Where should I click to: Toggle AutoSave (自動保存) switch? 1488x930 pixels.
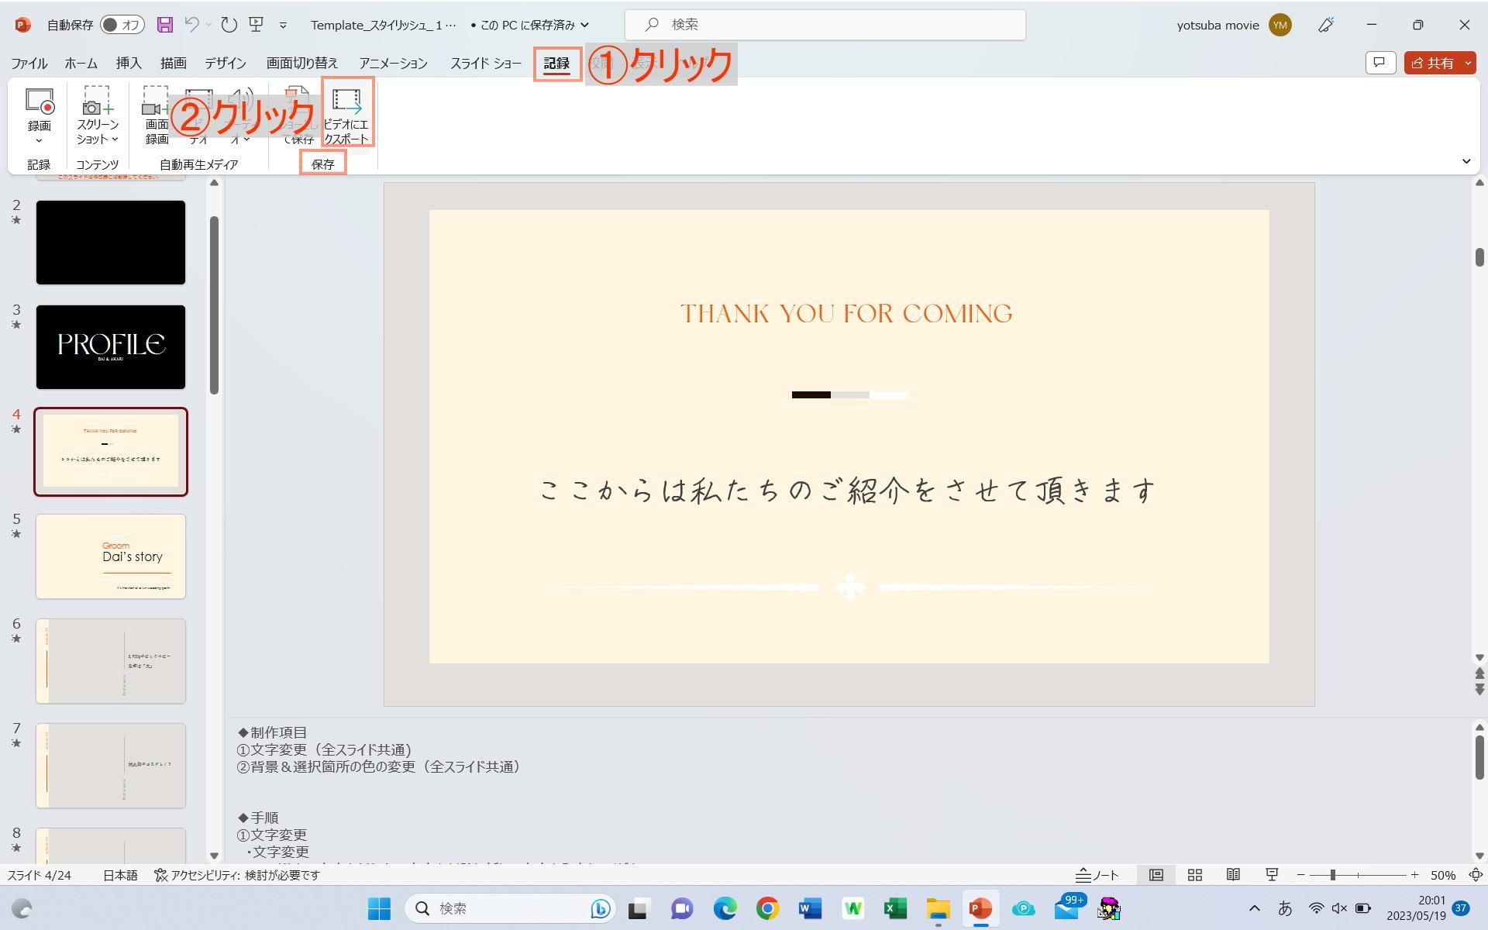point(122,25)
